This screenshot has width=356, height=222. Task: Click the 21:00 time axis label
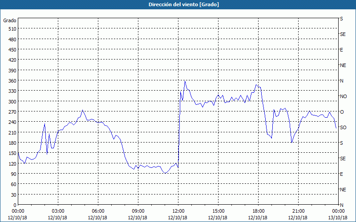coord(298,211)
